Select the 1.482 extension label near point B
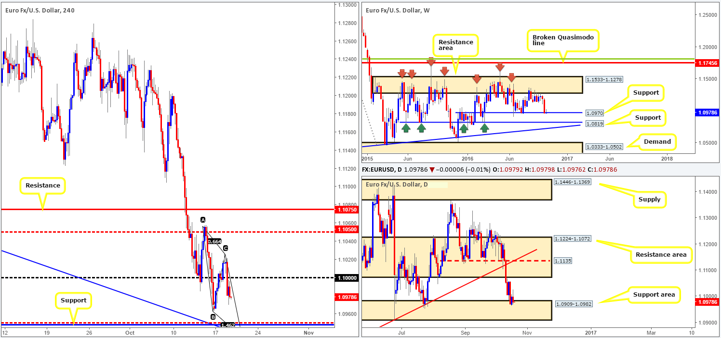This screenshot has height=338, width=721. click(x=227, y=325)
